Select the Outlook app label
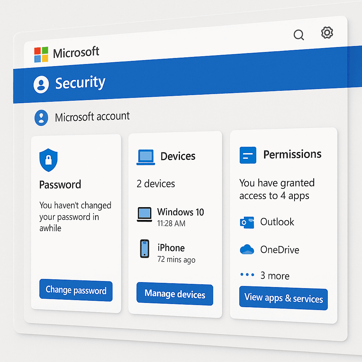 [x=277, y=222]
